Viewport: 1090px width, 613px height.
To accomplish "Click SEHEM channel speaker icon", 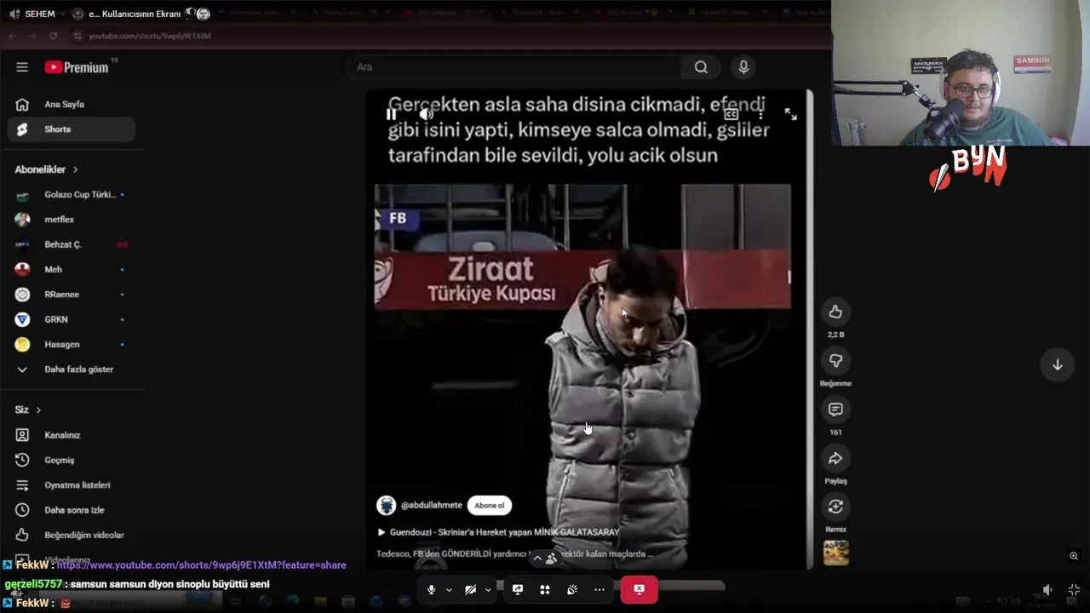I will point(14,14).
